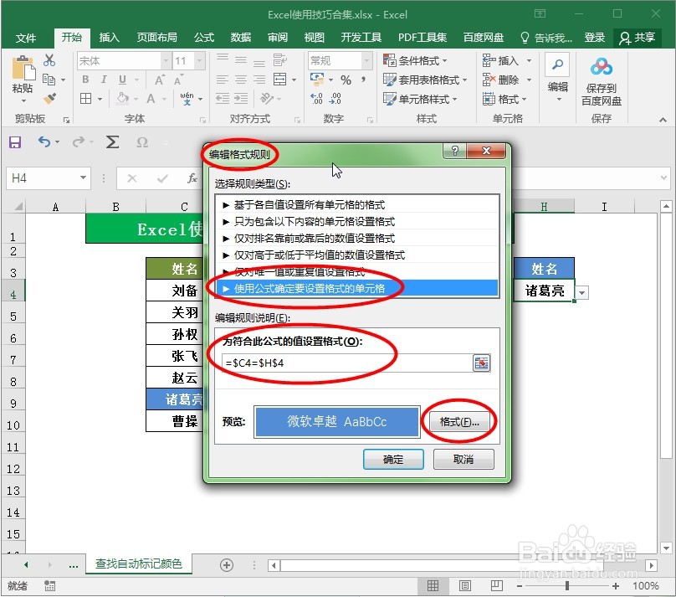Select rule 基于各自值设置所有单元格的格式
Image resolution: width=676 pixels, height=597 pixels.
[357, 205]
